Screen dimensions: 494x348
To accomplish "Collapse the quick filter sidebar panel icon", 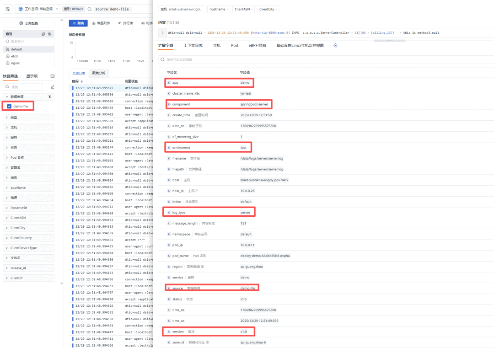I will (52, 76).
